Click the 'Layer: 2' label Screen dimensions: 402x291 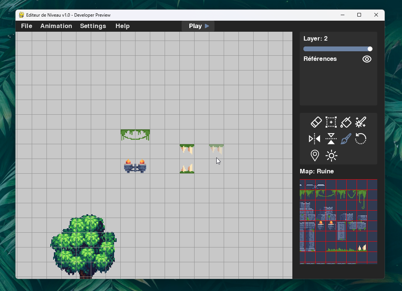point(315,38)
